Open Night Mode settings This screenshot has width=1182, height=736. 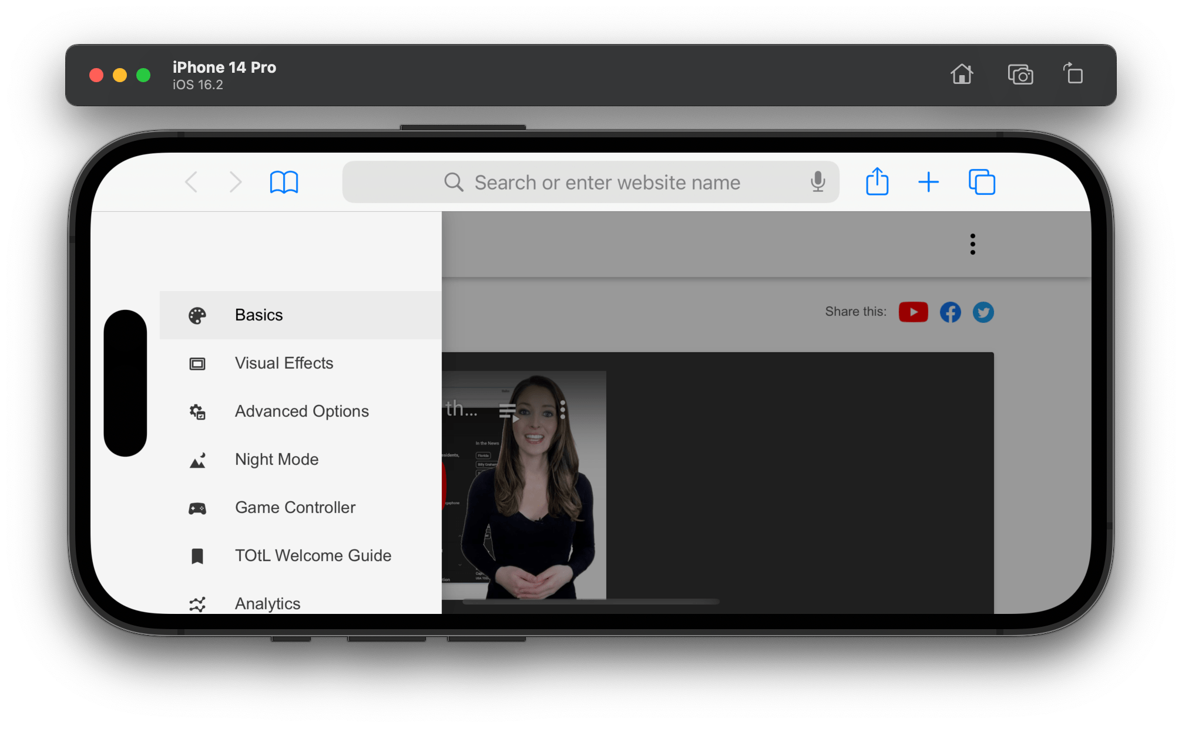coord(276,459)
